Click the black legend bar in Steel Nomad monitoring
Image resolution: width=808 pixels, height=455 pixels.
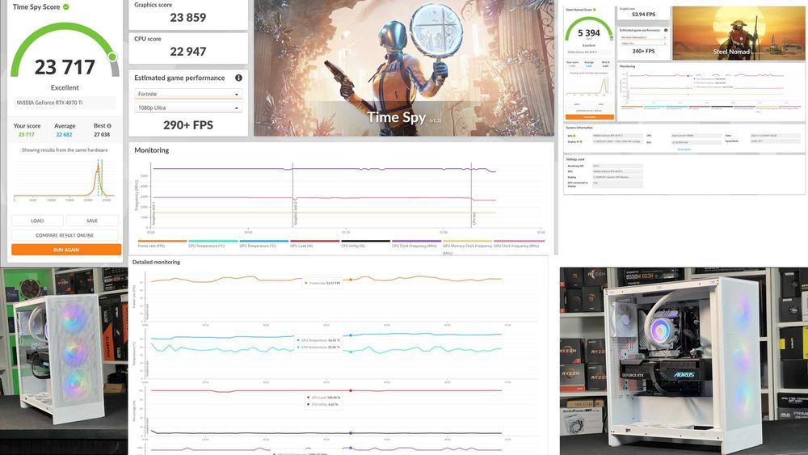722,107
